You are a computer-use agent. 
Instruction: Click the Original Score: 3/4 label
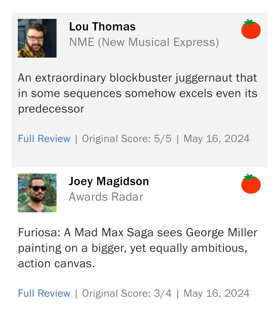pos(127,293)
